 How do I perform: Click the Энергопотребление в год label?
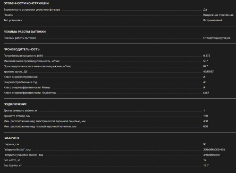(20, 82)
